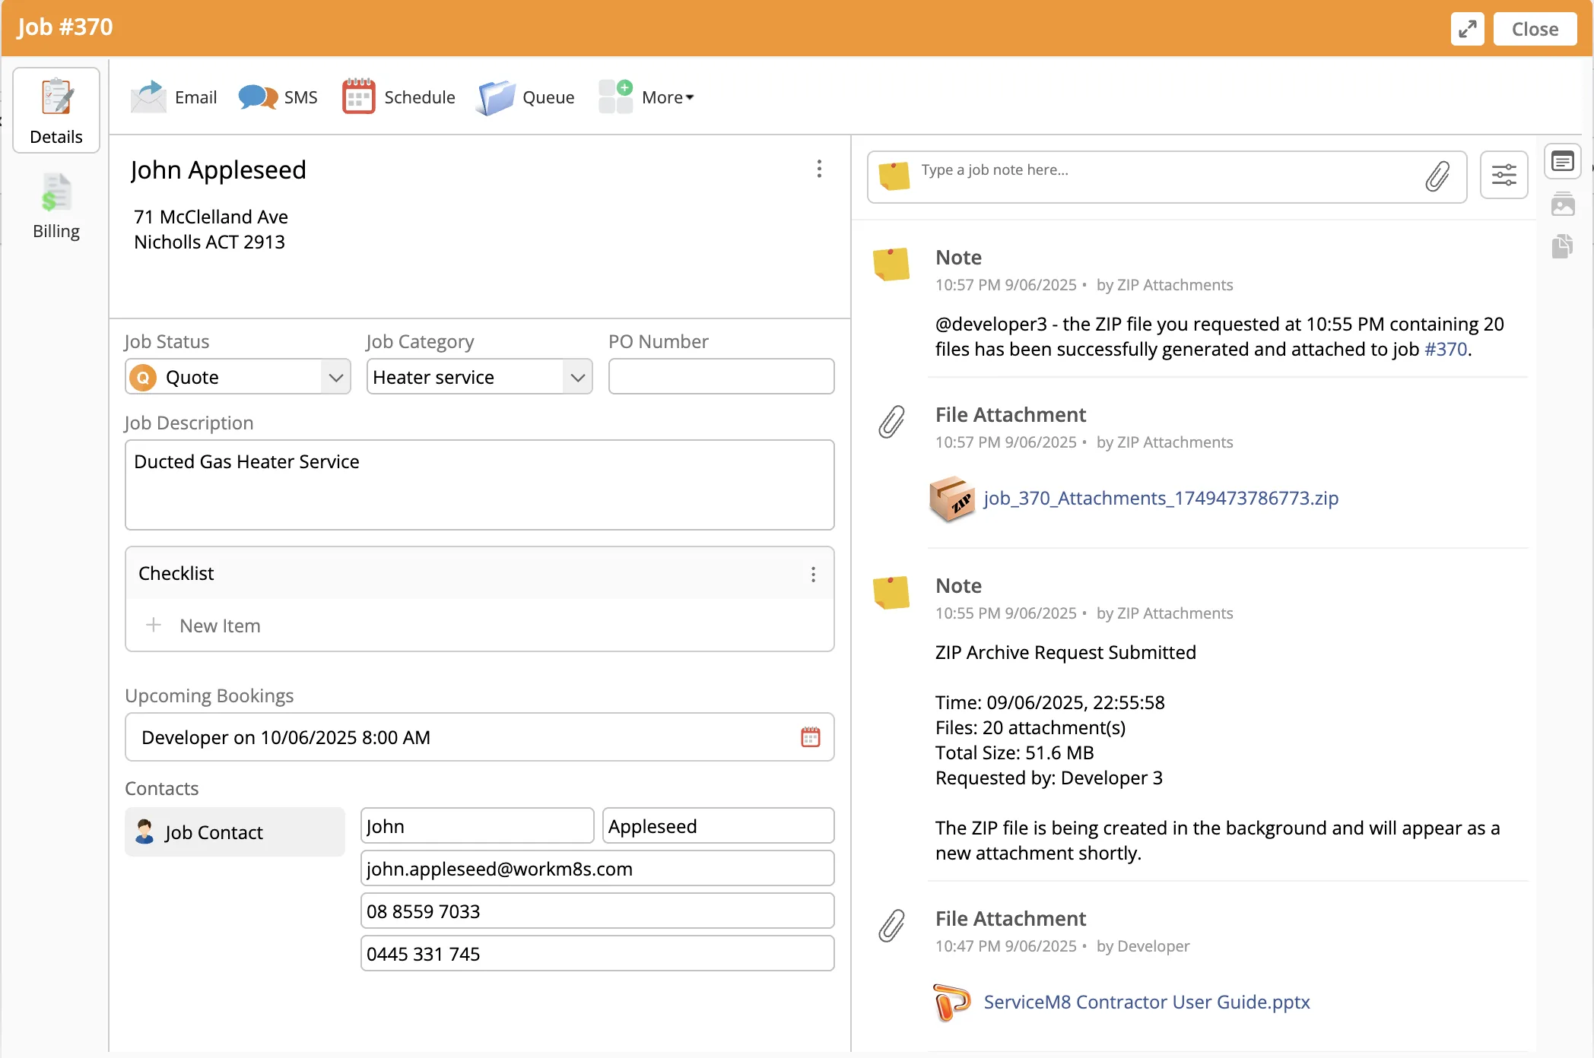Edit the Job Description text box
Viewport: 1594px width, 1058px height.
click(479, 485)
